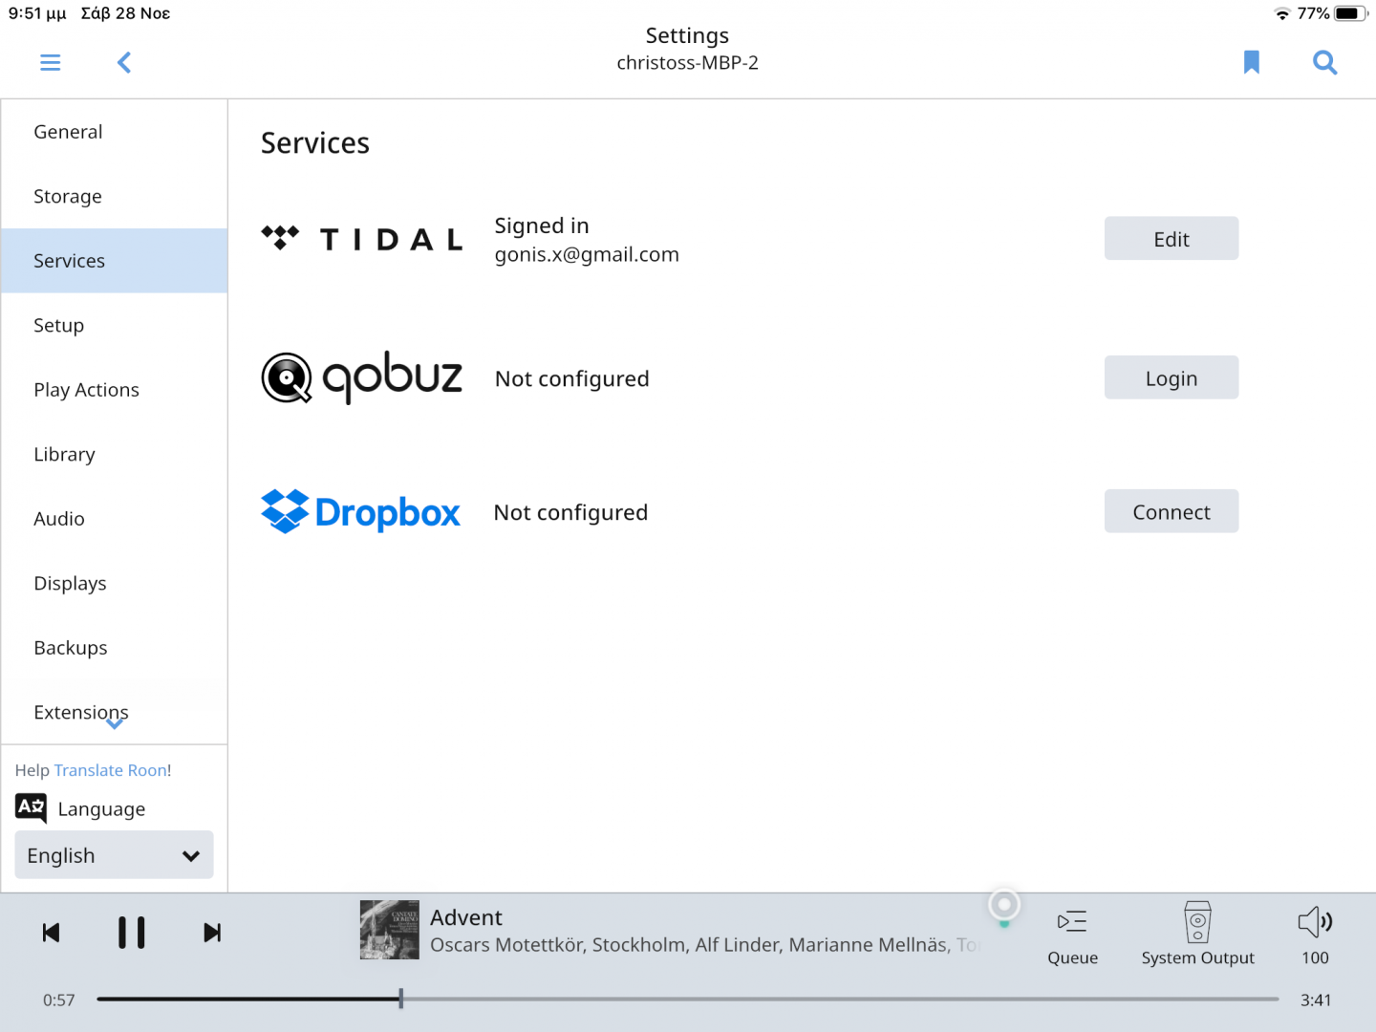Click the 3:41 track duration
The image size is (1376, 1032).
point(1316,1000)
